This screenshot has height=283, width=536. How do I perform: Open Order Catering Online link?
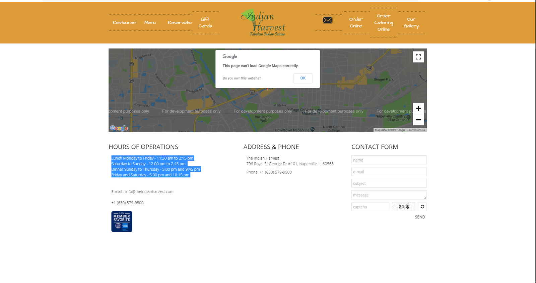(x=384, y=22)
